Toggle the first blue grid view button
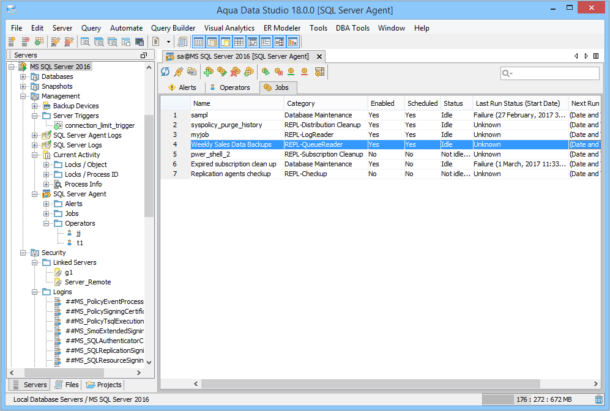This screenshot has width=610, height=411. 198,42
